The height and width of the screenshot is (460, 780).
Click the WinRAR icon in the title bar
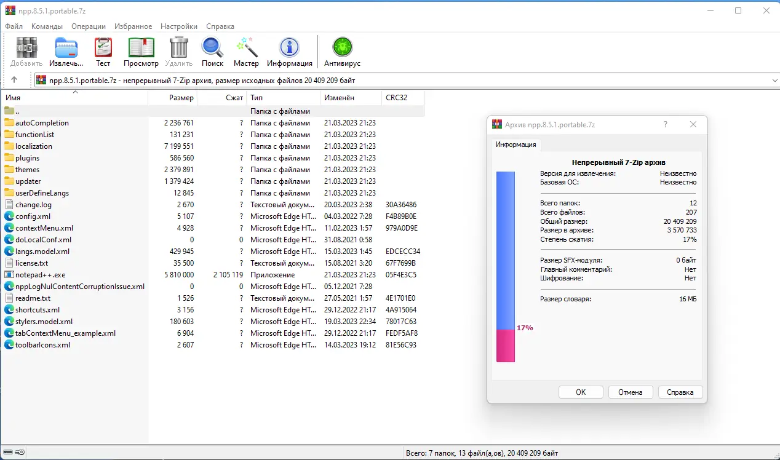[10, 10]
